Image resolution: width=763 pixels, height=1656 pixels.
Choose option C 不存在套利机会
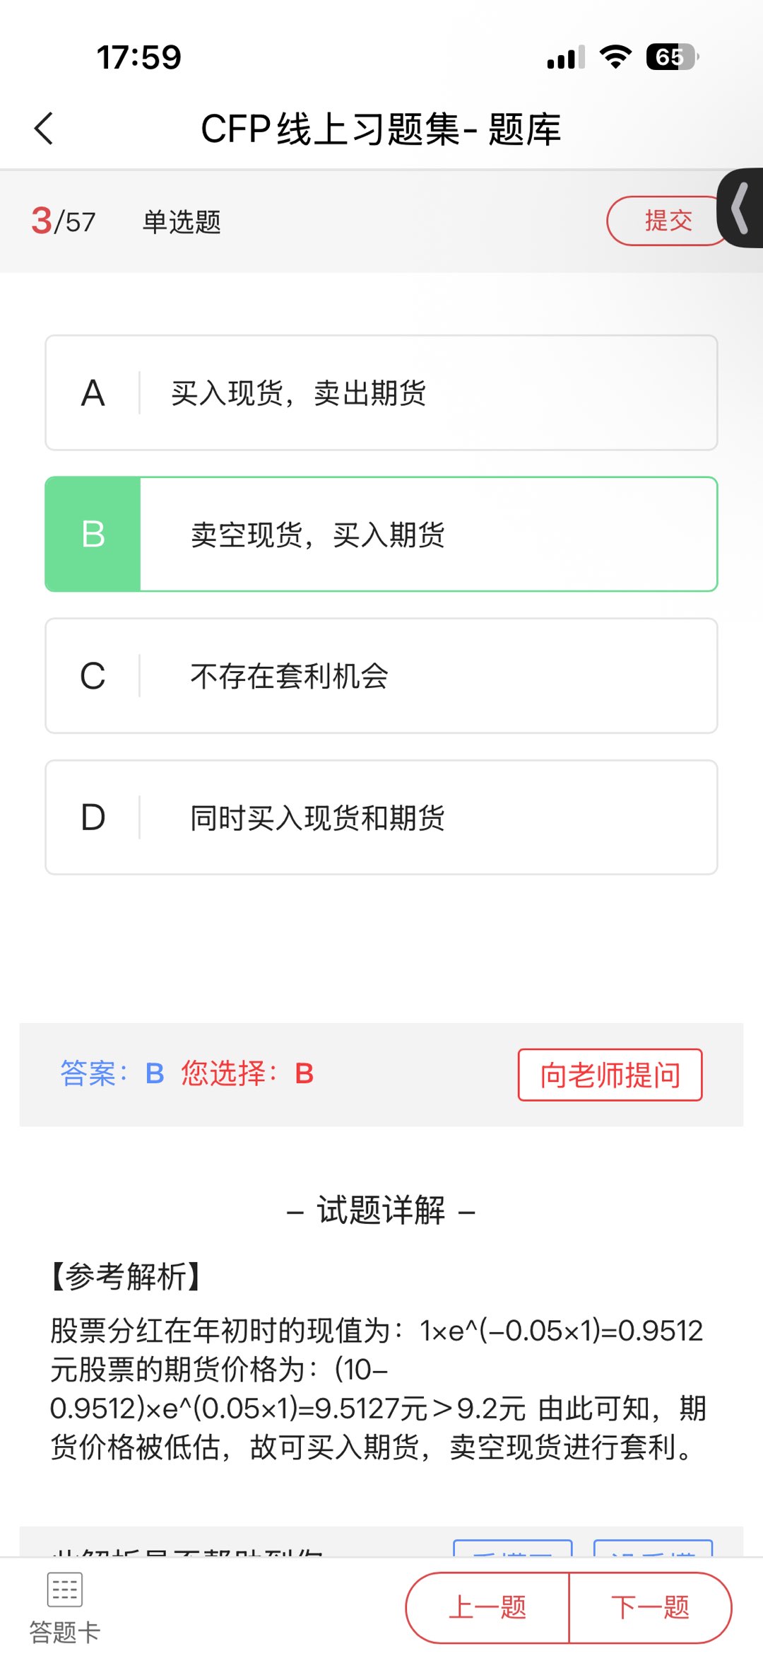[381, 675]
